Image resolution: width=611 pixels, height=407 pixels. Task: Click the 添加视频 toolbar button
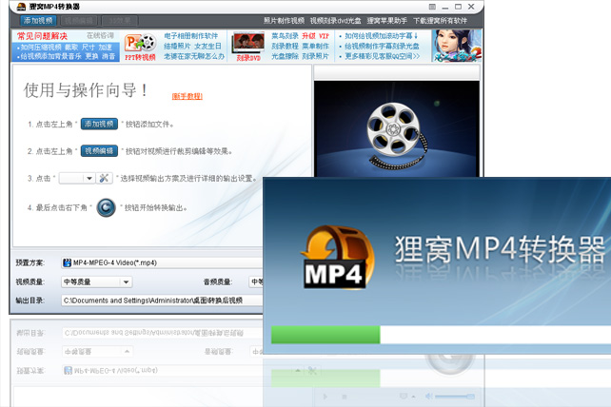coord(38,21)
